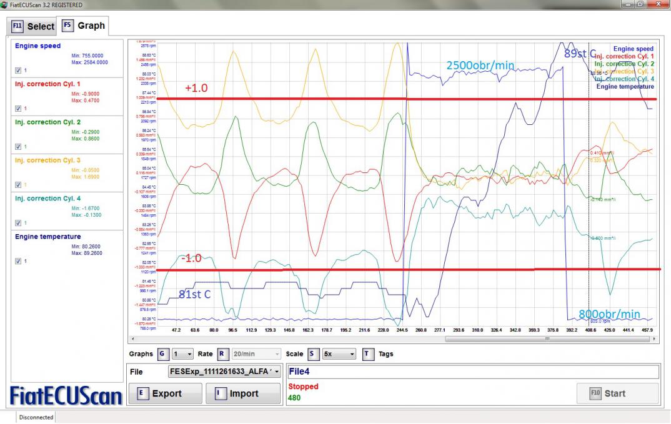Click the I key icon on Import
This screenshot has height=424, width=671.
[219, 393]
